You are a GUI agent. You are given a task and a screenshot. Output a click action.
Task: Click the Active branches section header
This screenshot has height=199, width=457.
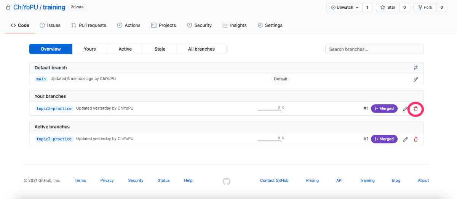pyautogui.click(x=52, y=127)
